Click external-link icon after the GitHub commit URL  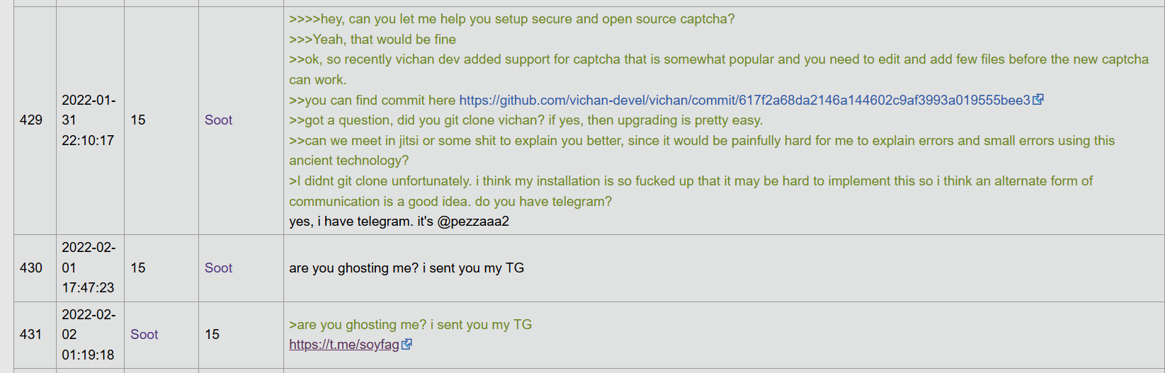tap(1038, 100)
